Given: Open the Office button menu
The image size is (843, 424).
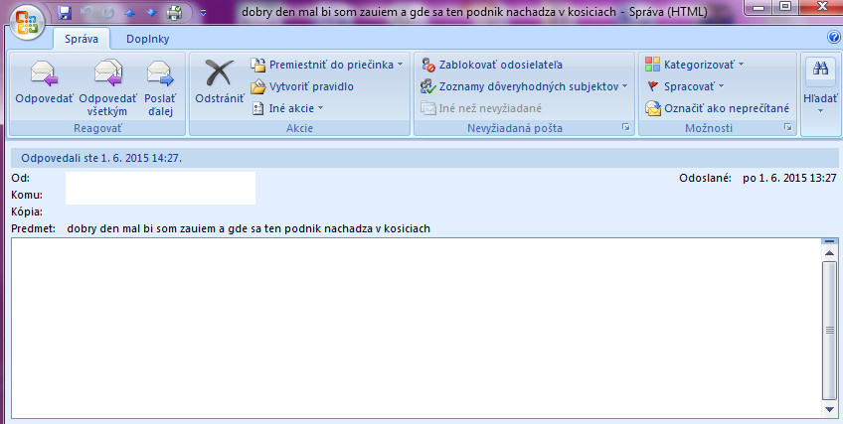Looking at the screenshot, I should coord(26,23).
